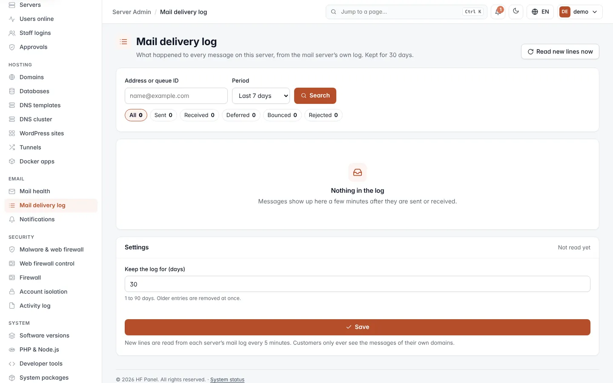Click the Docker apps box icon
Image resolution: width=613 pixels, height=383 pixels.
click(12, 162)
